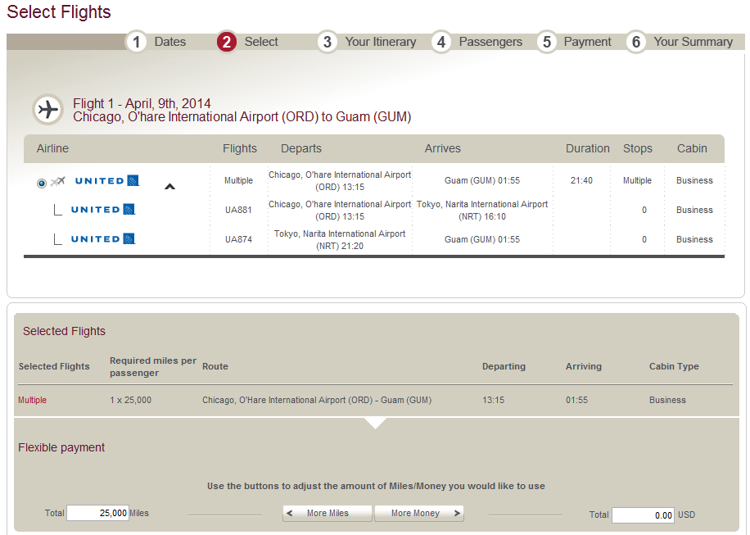The width and height of the screenshot is (750, 535).
Task: Click the step 6 circle number
Action: (x=636, y=42)
